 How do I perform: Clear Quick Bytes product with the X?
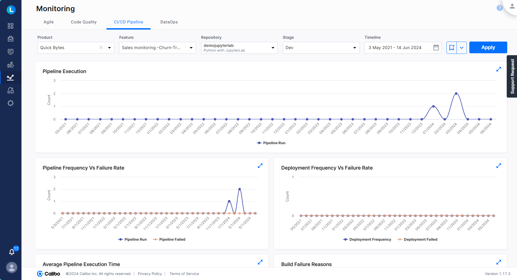[x=101, y=47]
